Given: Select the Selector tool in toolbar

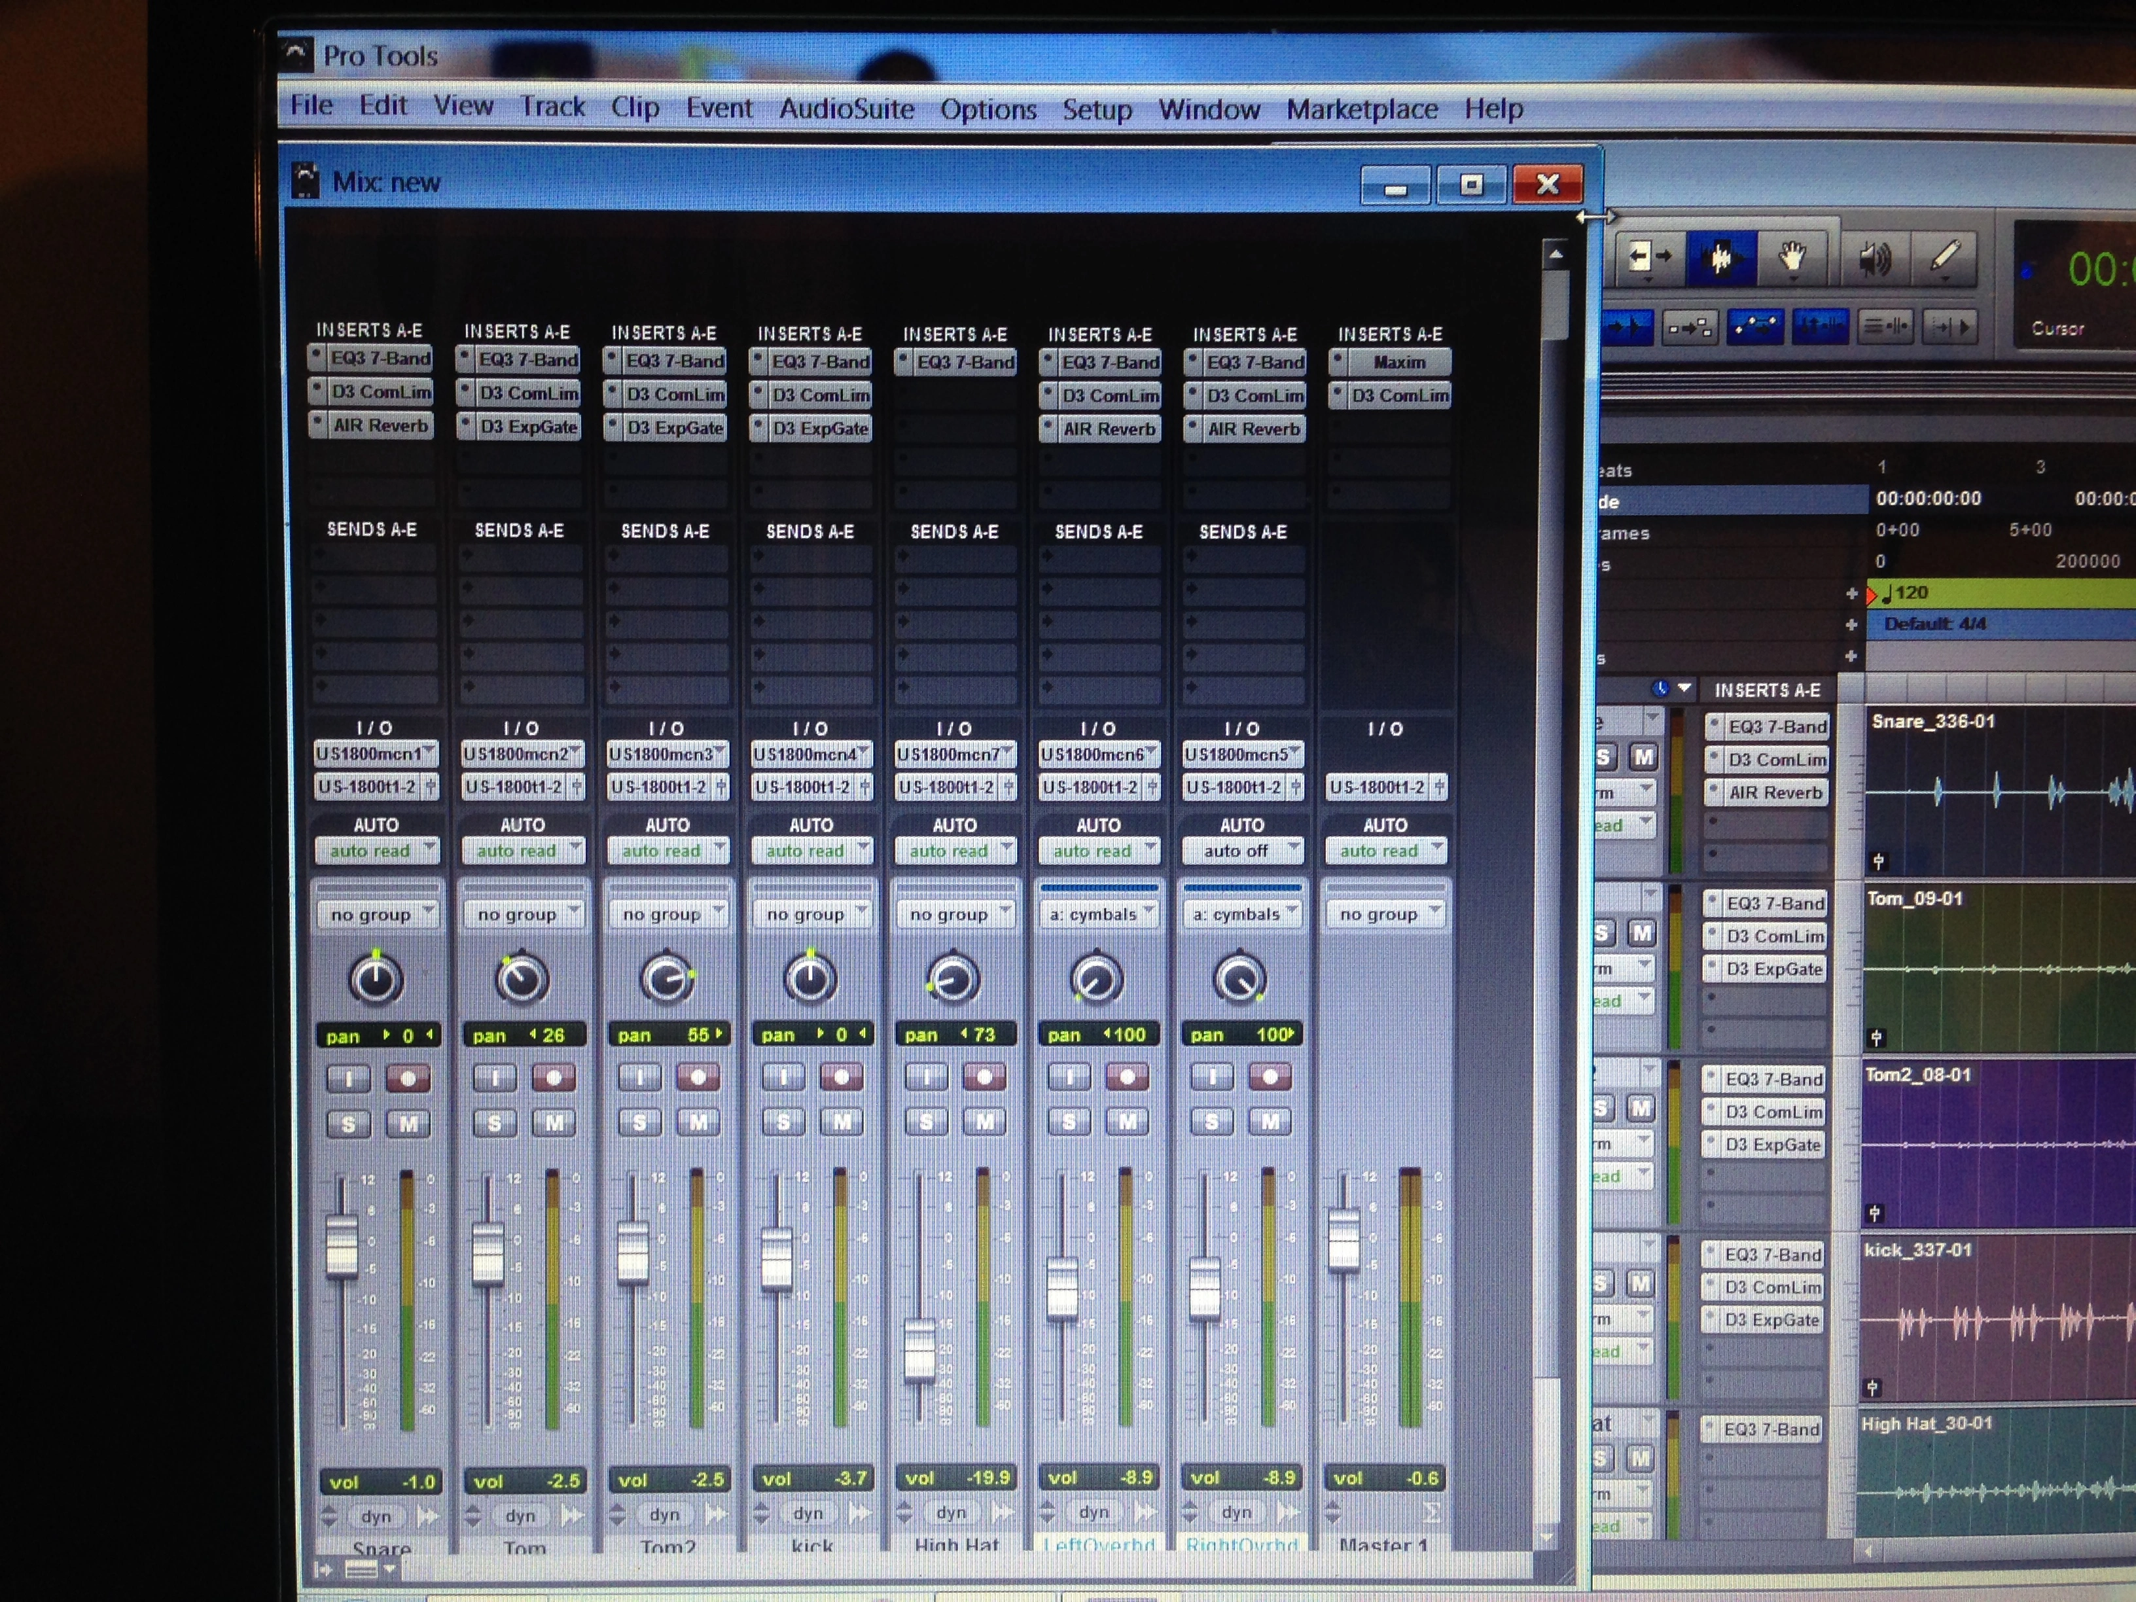Looking at the screenshot, I should (1720, 258).
